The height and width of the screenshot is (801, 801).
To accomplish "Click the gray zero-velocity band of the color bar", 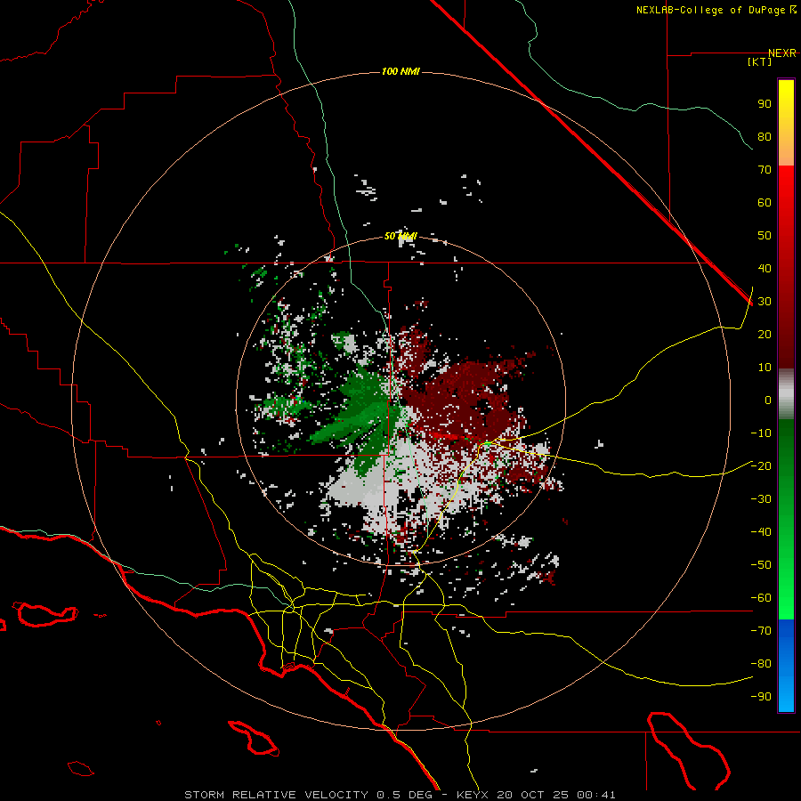I will 786,394.
